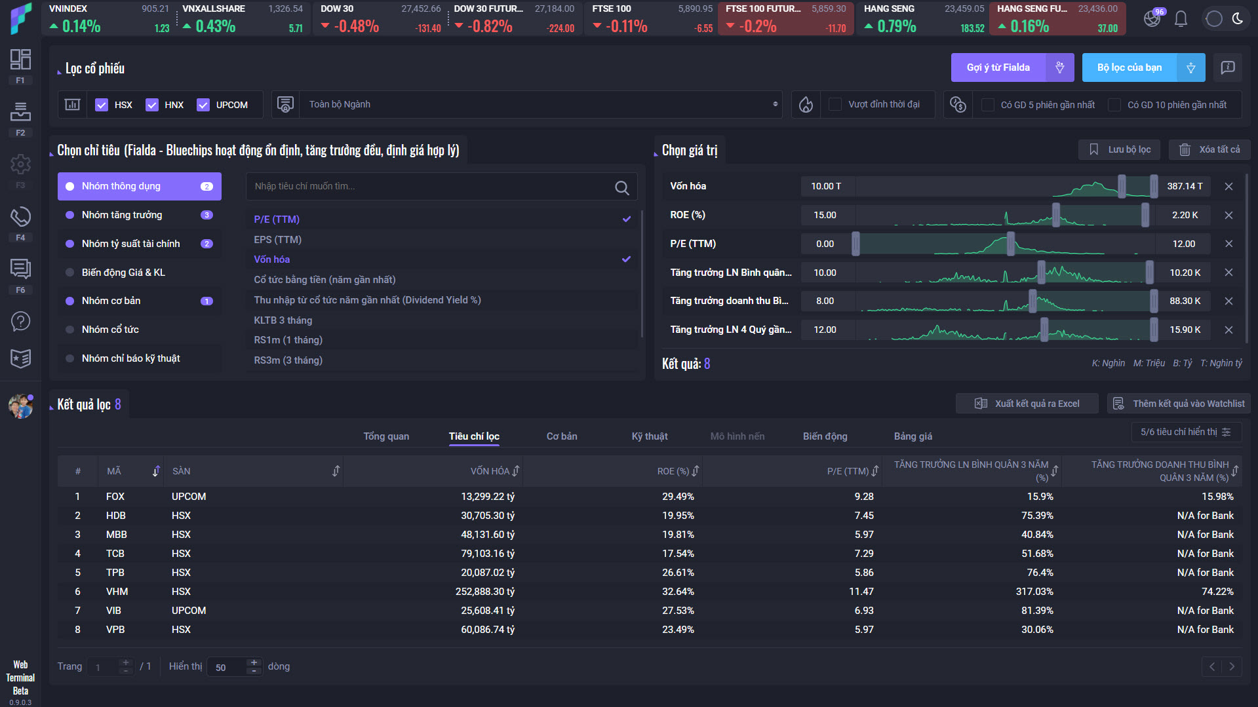Click the P/E (TTM) range slider handle
The image size is (1258, 707).
(1010, 244)
